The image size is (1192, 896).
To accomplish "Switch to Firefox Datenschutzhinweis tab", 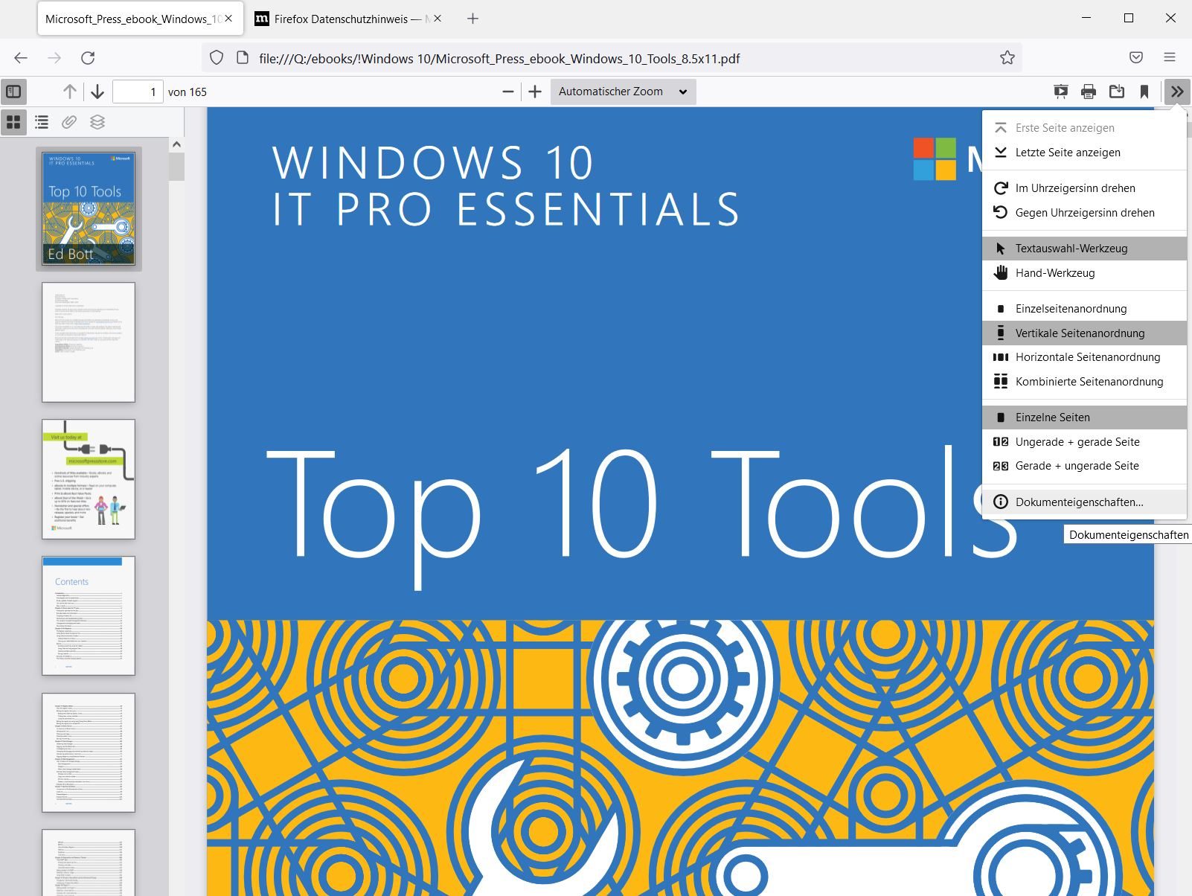I will 342,19.
